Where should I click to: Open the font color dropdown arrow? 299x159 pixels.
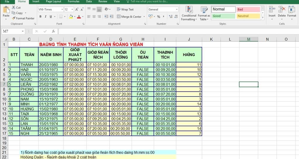83,17
